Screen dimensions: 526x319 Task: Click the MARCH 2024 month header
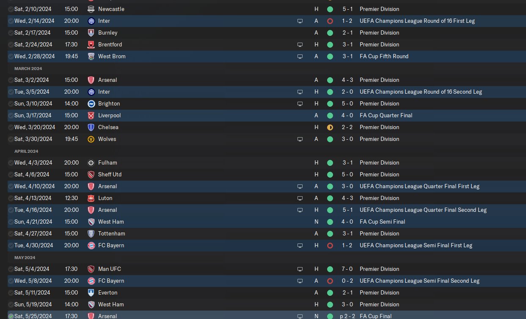[x=28, y=68]
